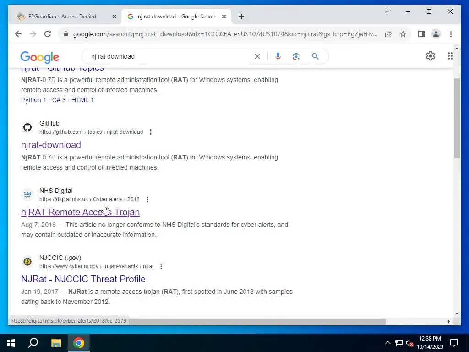The width and height of the screenshot is (469, 352).
Task: Open njRAT Remote Access Trojan link
Action: pyautogui.click(x=80, y=212)
